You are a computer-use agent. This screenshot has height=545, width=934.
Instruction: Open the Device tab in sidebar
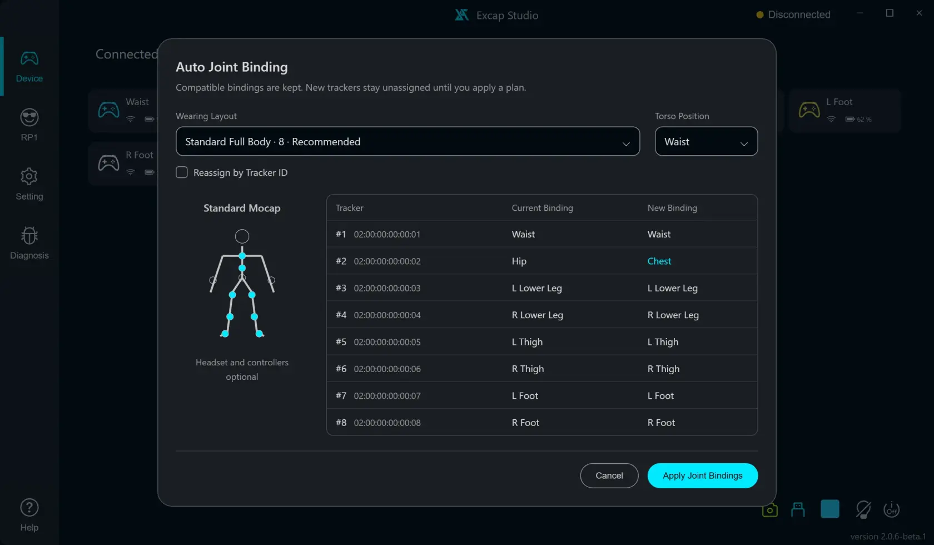point(29,66)
